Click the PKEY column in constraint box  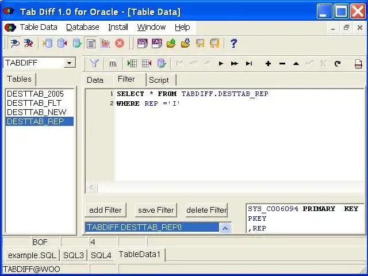257,218
